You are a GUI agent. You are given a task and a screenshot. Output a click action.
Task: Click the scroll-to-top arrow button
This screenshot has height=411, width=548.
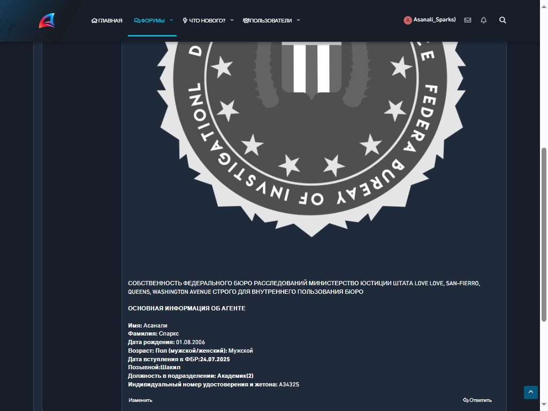[530, 392]
